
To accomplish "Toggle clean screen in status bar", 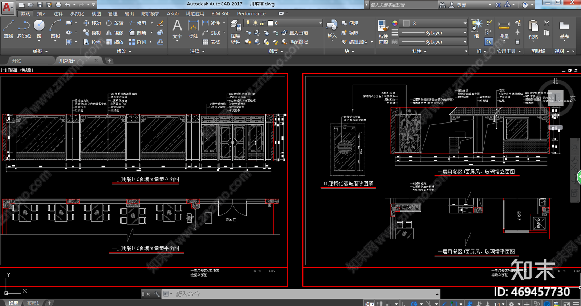I will [566, 303].
